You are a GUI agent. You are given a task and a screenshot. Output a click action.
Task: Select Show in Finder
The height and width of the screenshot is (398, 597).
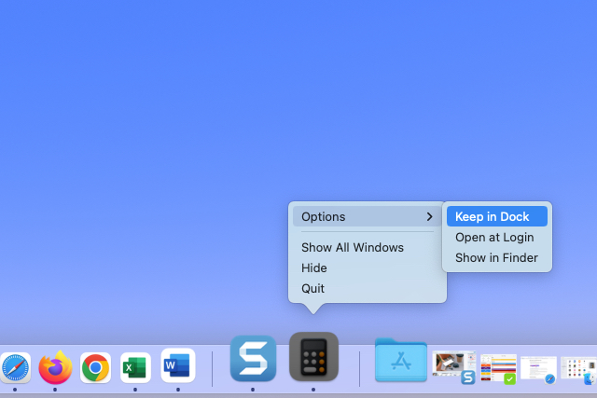[x=496, y=257]
